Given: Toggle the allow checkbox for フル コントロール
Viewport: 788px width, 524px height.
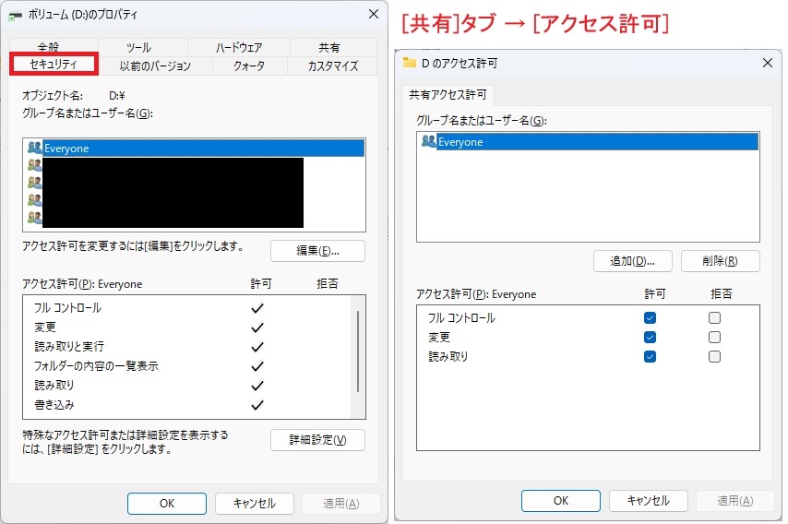Looking at the screenshot, I should pos(650,318).
